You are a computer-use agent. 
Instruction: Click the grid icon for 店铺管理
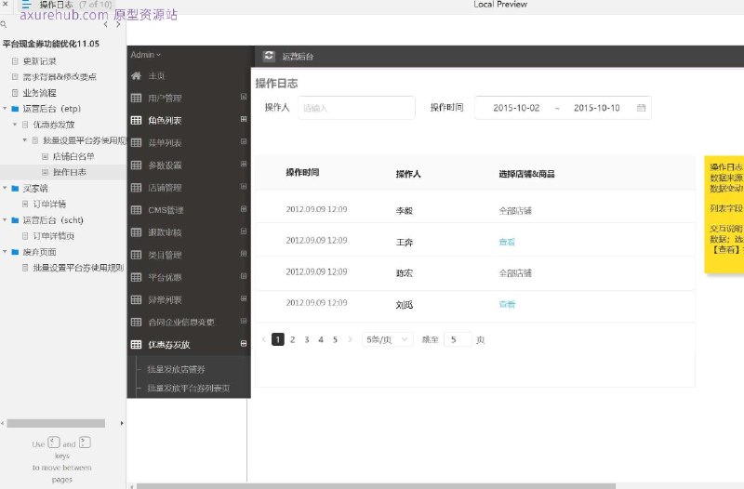pyautogui.click(x=136, y=188)
